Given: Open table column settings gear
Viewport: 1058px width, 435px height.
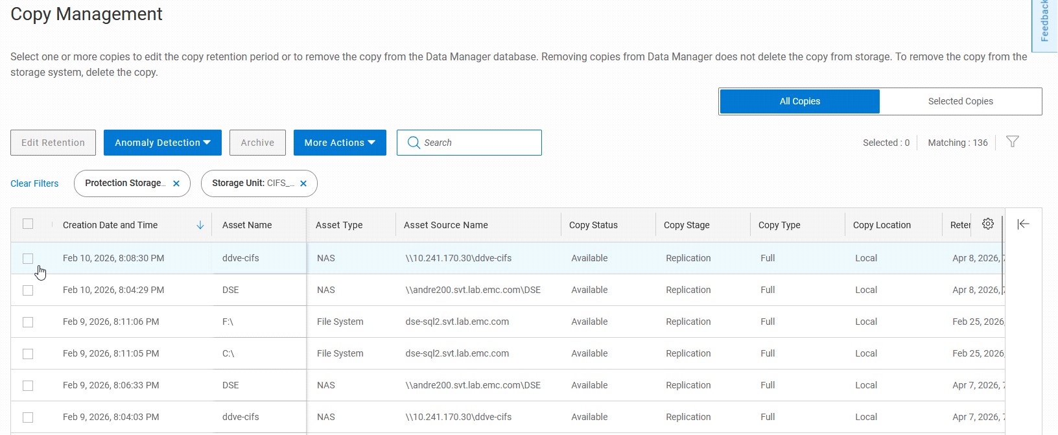Looking at the screenshot, I should point(987,224).
